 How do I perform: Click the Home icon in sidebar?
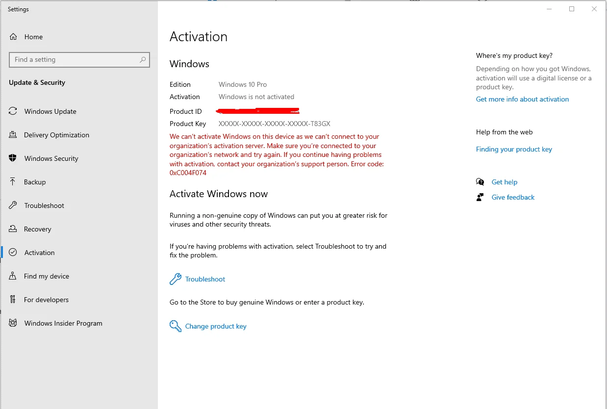13,37
